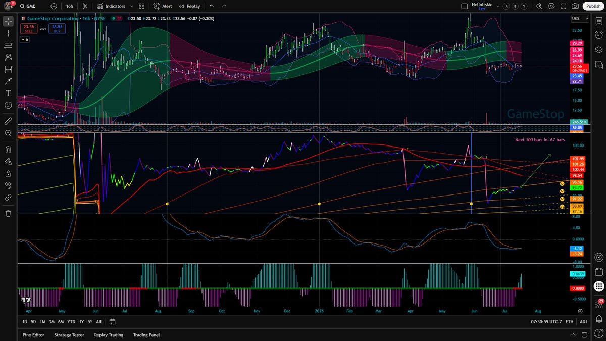Open the emoji icons tool
The image size is (606, 341).
point(8,105)
